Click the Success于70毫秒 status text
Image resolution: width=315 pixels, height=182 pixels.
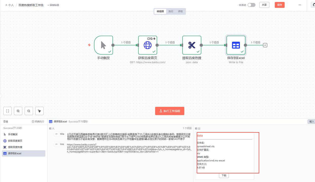[x=78, y=122]
